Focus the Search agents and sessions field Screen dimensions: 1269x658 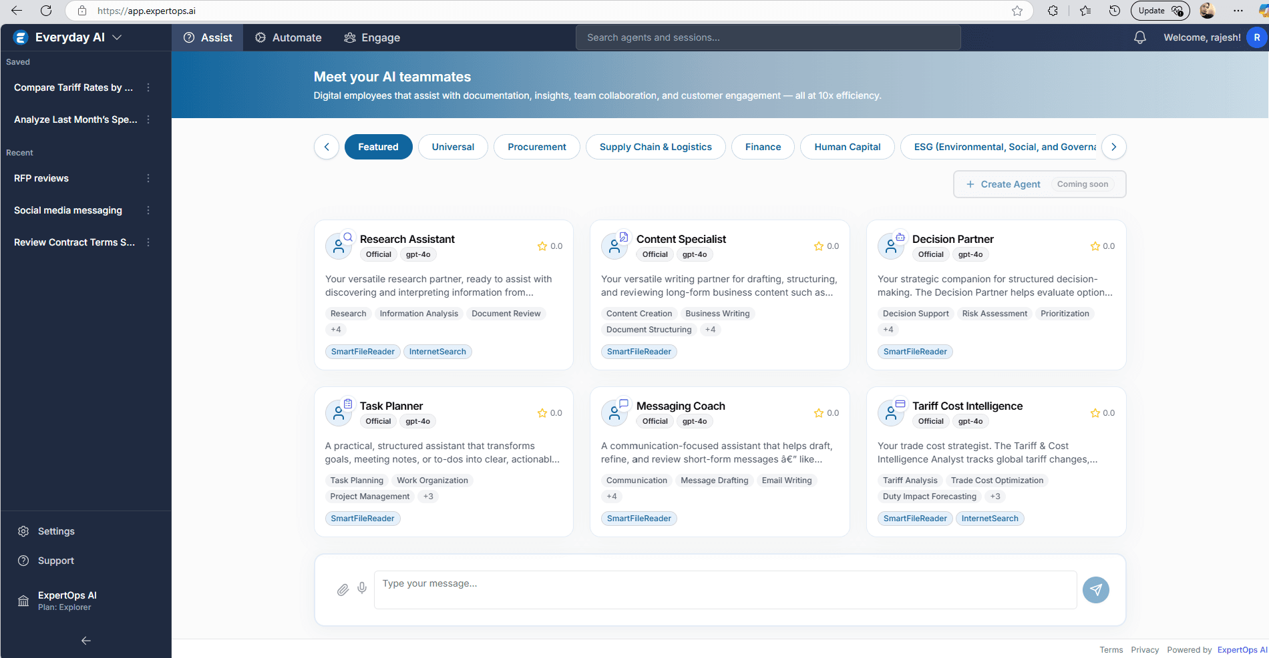768,37
